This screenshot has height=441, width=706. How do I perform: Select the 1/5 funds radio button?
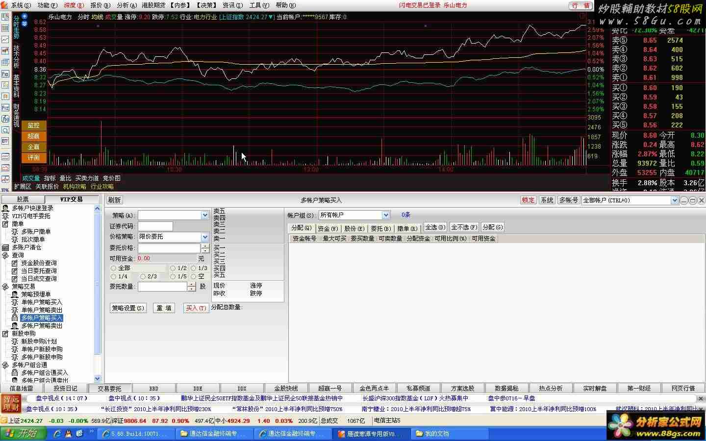pyautogui.click(x=173, y=277)
